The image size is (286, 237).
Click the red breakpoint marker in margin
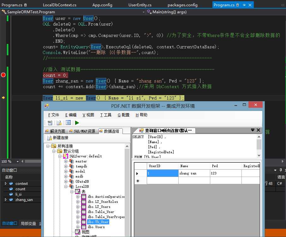click(x=3, y=75)
